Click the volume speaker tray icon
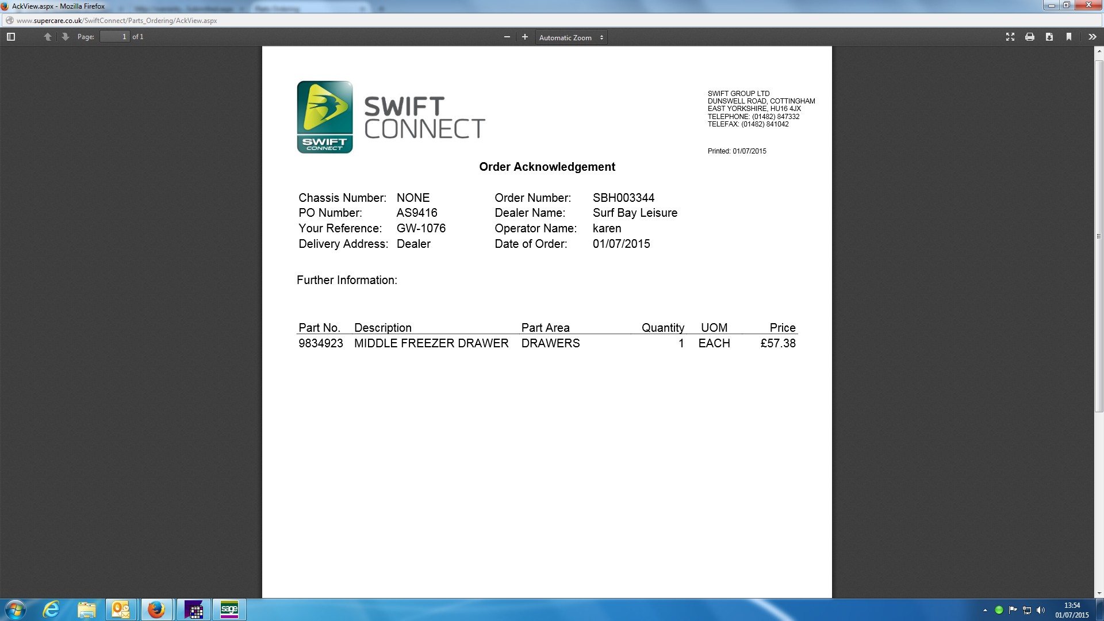This screenshot has height=621, width=1104. 1040,610
